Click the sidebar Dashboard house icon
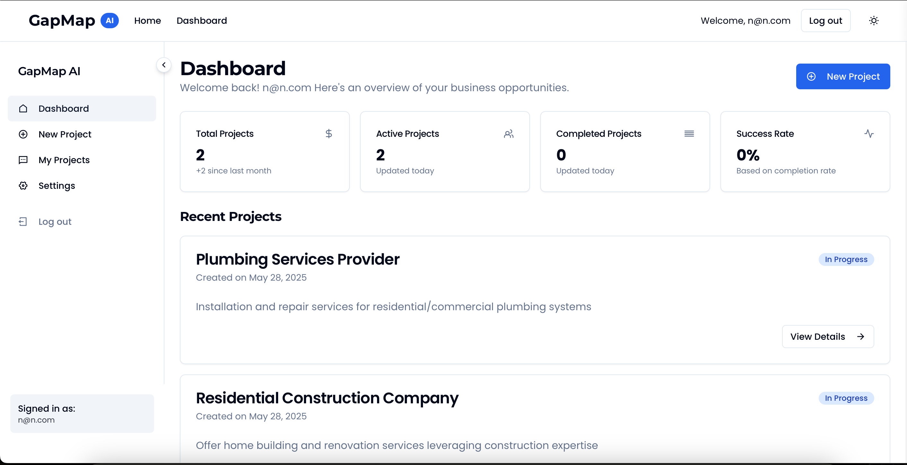Screen dimensions: 907x465 pos(23,109)
